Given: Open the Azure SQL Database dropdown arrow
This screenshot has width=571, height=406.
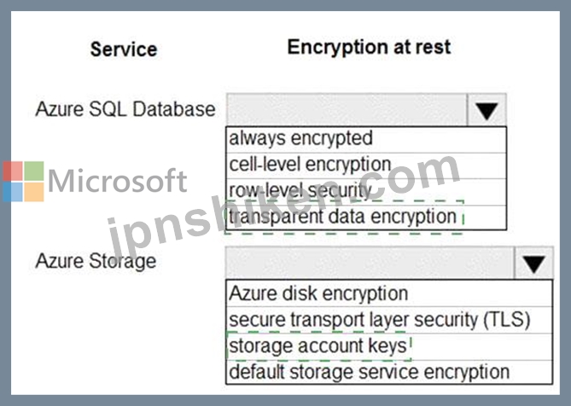Looking at the screenshot, I should 487,110.
